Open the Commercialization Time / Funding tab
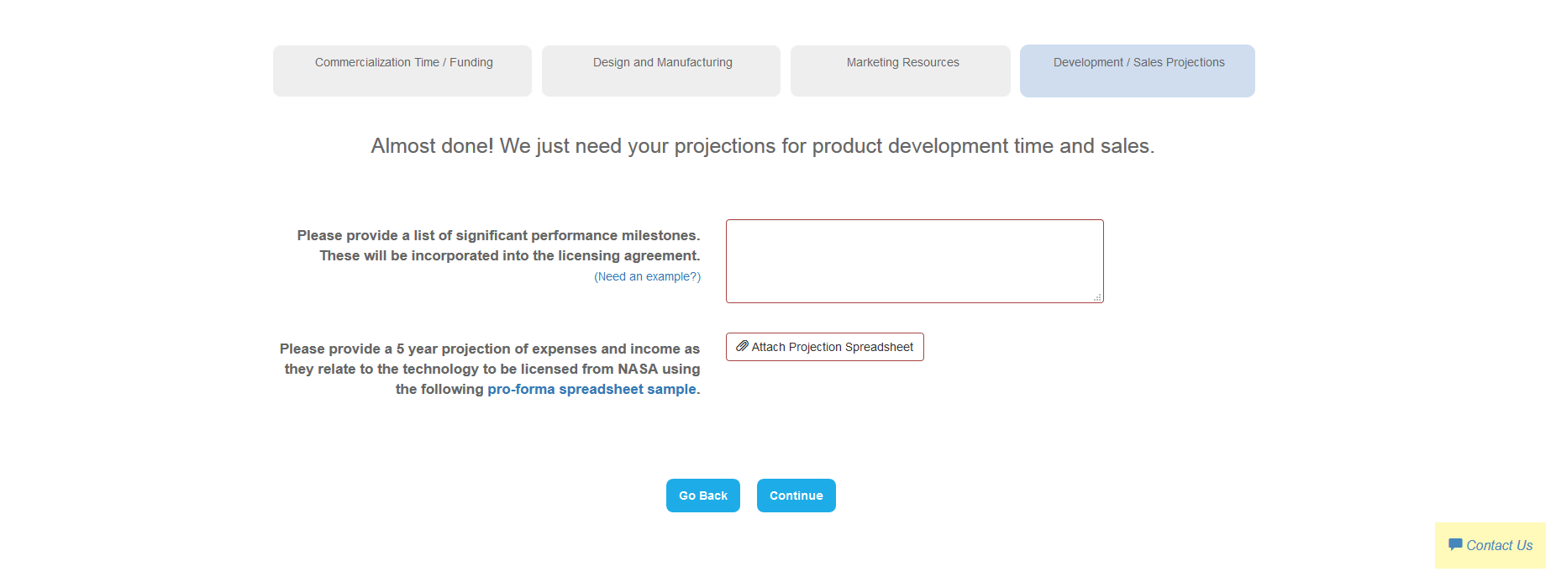The width and height of the screenshot is (1556, 577). pos(403,63)
